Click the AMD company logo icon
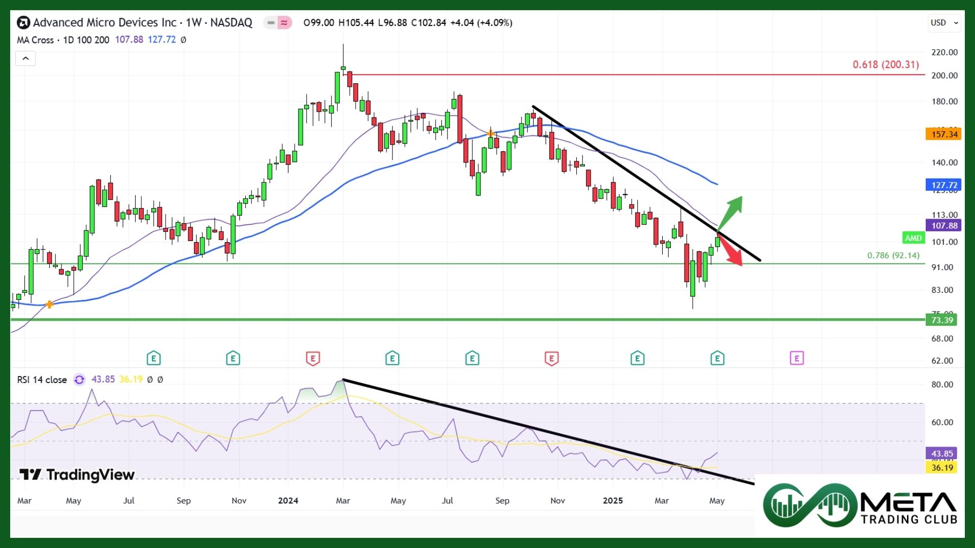 tap(23, 23)
